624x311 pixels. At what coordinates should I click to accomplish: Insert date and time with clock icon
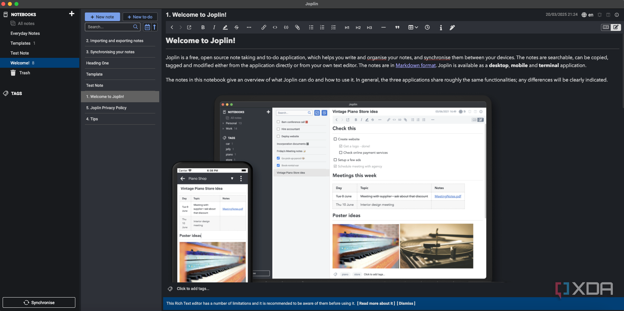tap(427, 28)
